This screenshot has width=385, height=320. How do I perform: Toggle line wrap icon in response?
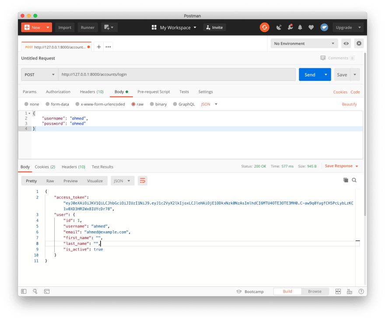[x=143, y=181]
